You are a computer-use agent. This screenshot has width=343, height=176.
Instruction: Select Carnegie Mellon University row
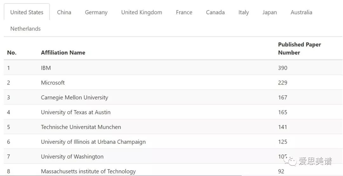click(x=74, y=97)
